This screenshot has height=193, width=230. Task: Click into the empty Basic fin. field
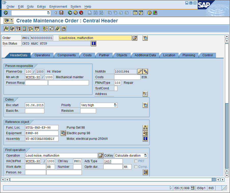(x=34, y=111)
